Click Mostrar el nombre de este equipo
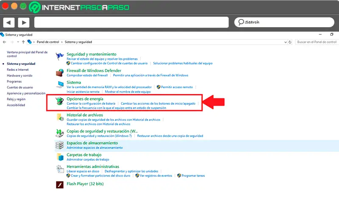 tap(128, 92)
